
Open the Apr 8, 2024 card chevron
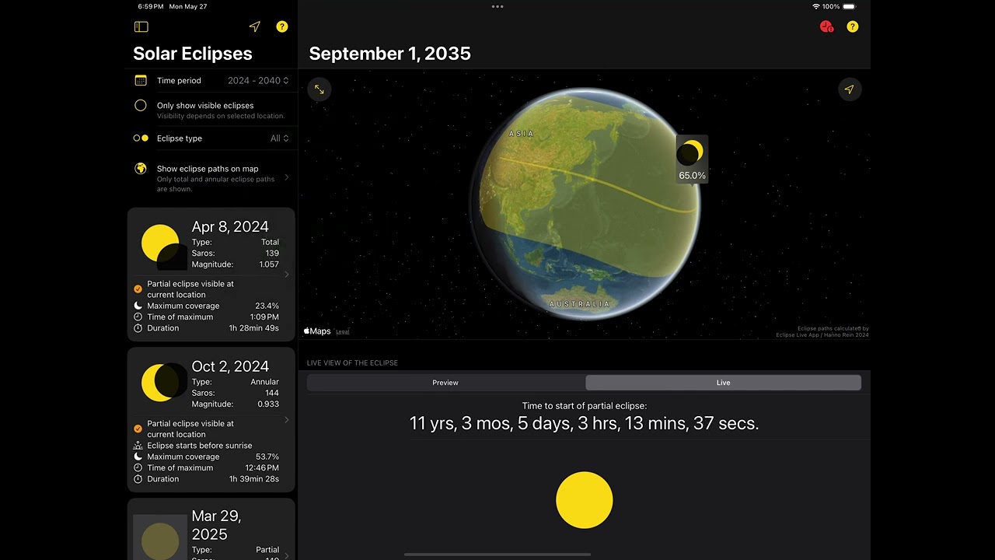[287, 274]
